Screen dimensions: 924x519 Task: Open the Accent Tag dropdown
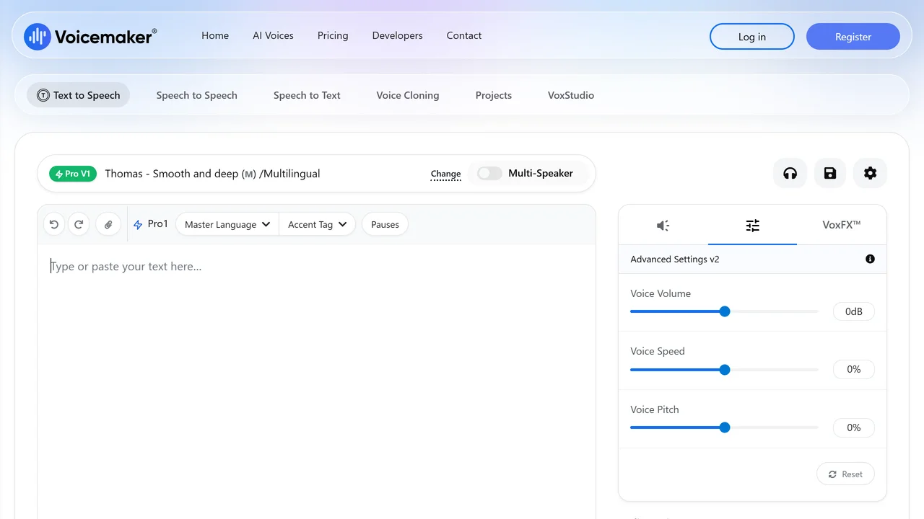click(x=318, y=224)
